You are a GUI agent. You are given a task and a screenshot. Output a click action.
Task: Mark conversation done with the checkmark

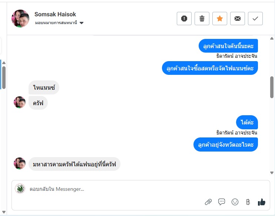pos(255,19)
